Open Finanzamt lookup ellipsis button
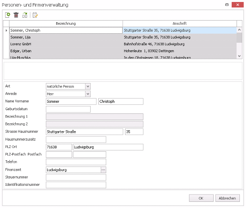The width and height of the screenshot is (246, 208). [x=103, y=170]
